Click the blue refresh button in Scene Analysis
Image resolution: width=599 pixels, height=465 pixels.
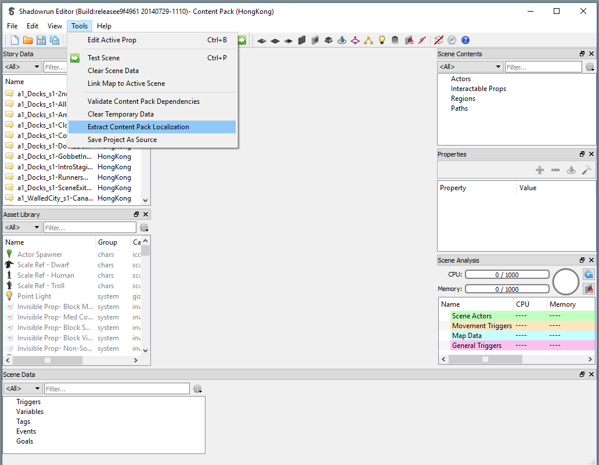pos(589,274)
